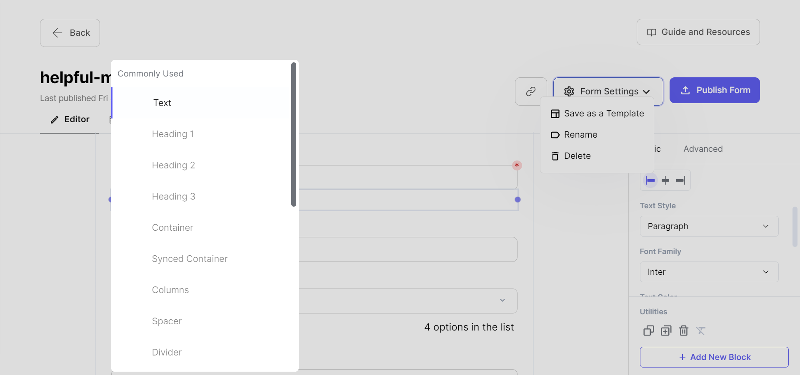Delete the block using the trash icon
The width and height of the screenshot is (800, 375).
tap(683, 331)
